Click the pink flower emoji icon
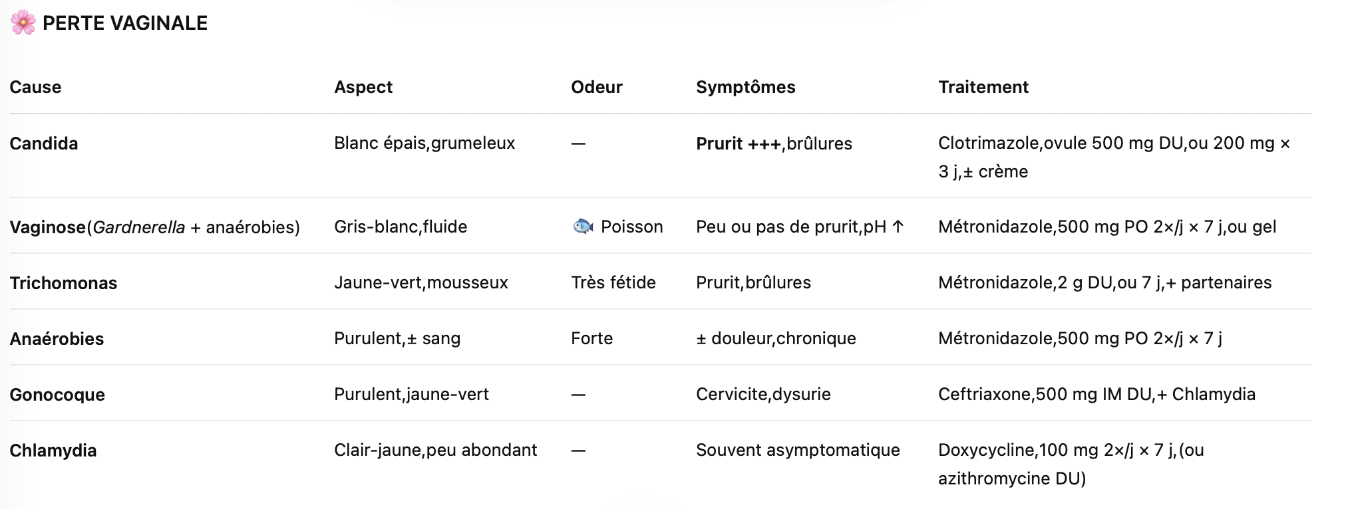Image resolution: width=1348 pixels, height=509 pixels. [23, 23]
